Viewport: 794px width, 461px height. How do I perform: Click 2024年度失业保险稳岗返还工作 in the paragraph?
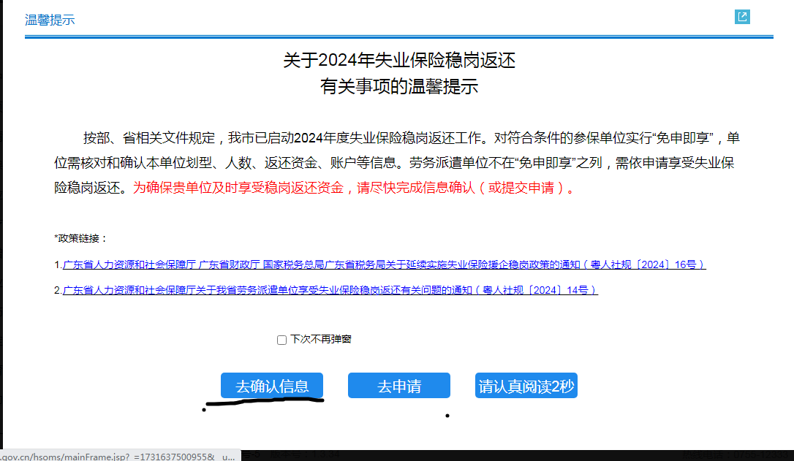[x=387, y=138]
